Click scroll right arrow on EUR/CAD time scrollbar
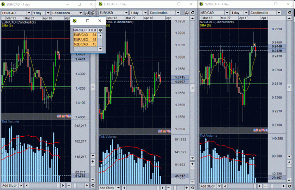Viewport: 295px width, 190px height. [63, 185]
